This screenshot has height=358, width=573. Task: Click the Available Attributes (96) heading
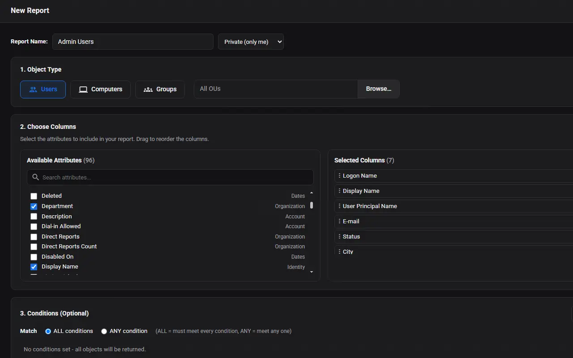coord(61,160)
